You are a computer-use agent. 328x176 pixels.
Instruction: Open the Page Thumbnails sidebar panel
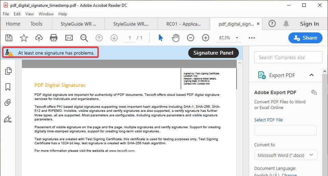[8, 71]
